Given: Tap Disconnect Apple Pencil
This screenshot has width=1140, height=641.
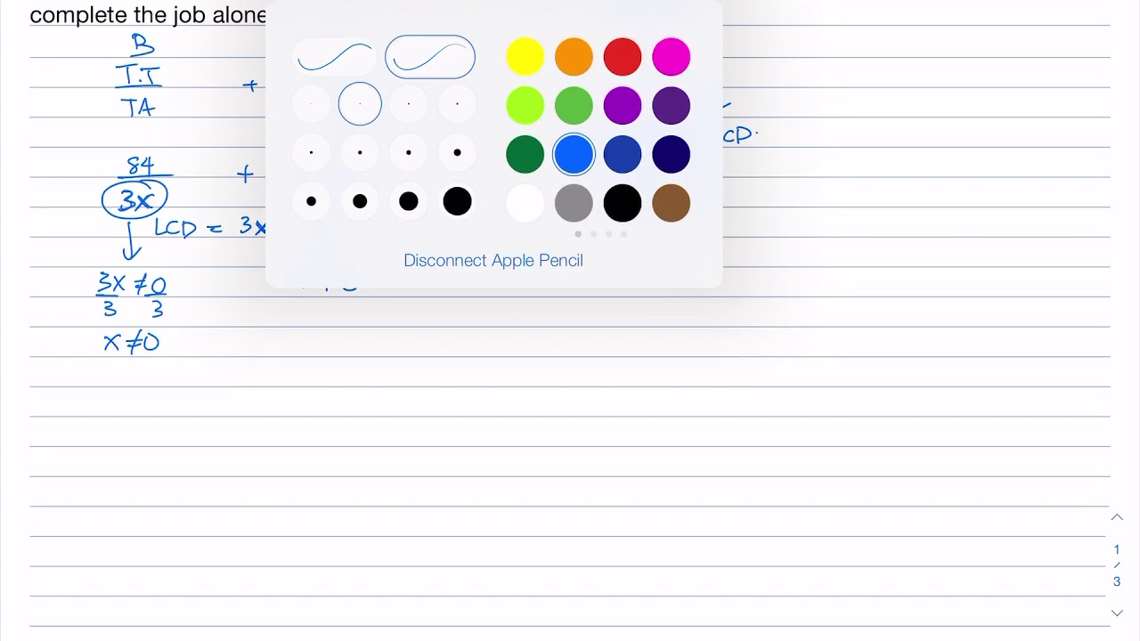Looking at the screenshot, I should 493,261.
